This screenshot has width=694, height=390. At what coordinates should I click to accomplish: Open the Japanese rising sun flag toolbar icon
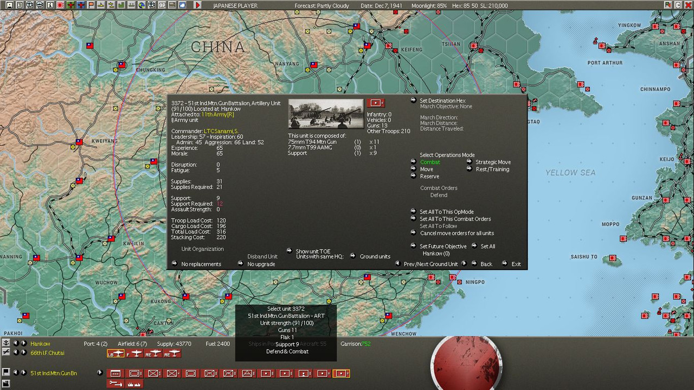point(61,5)
